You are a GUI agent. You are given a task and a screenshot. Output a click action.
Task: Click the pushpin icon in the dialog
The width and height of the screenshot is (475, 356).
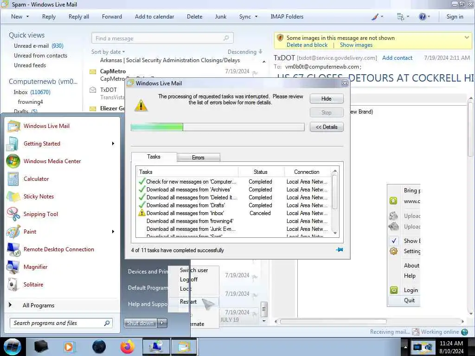(x=339, y=249)
